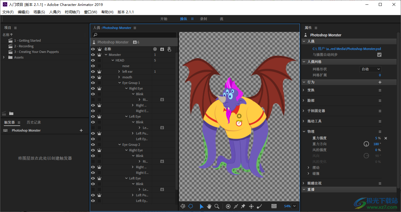
Task: Switch to 历史记录 tab
Action: pos(34,122)
